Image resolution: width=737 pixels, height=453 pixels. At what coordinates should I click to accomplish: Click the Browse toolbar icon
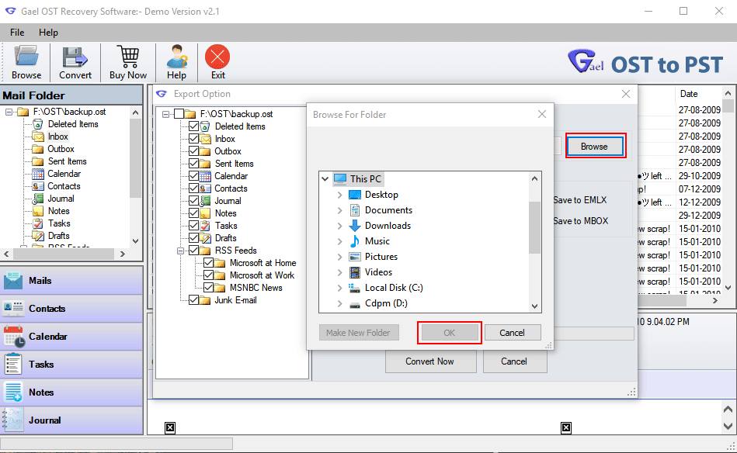(x=26, y=62)
